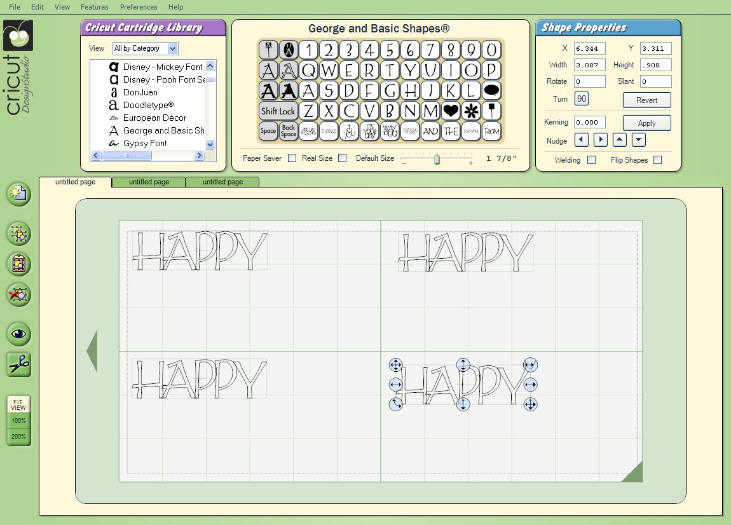Click the Kerning input field
The image size is (731, 525).
[x=589, y=122]
